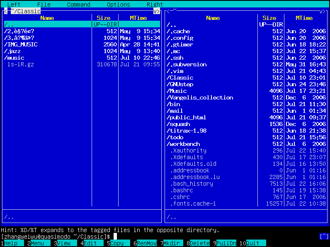Image resolution: width=330 pixels, height=247 pixels.
Task: Click the left panel history back arrow
Action: pyautogui.click(x=6, y=11)
